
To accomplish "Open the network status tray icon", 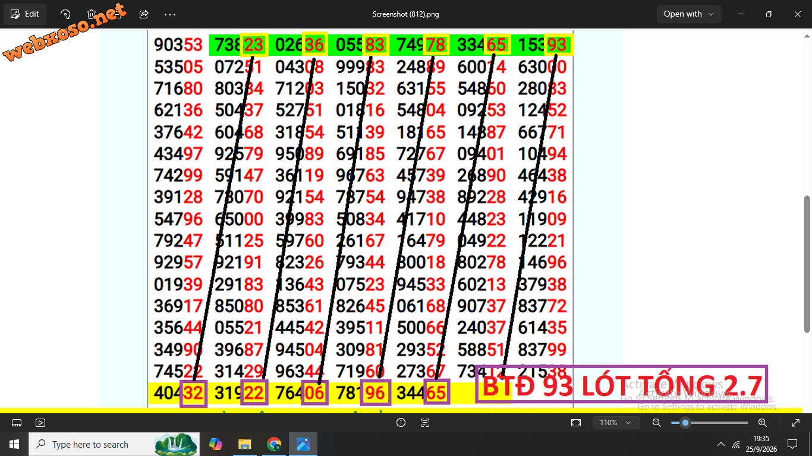I will tap(737, 444).
